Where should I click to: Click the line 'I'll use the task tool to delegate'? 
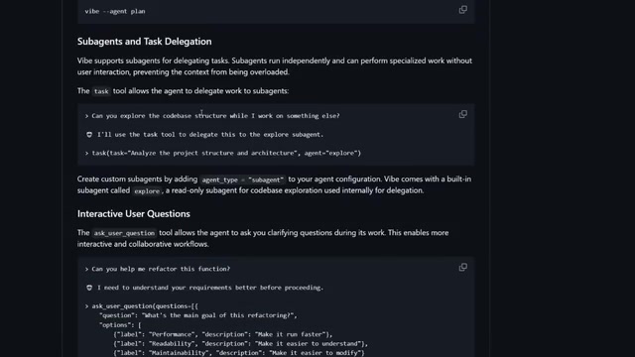tap(205, 135)
